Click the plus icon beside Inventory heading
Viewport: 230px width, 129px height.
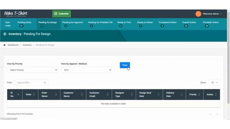tap(5, 34)
